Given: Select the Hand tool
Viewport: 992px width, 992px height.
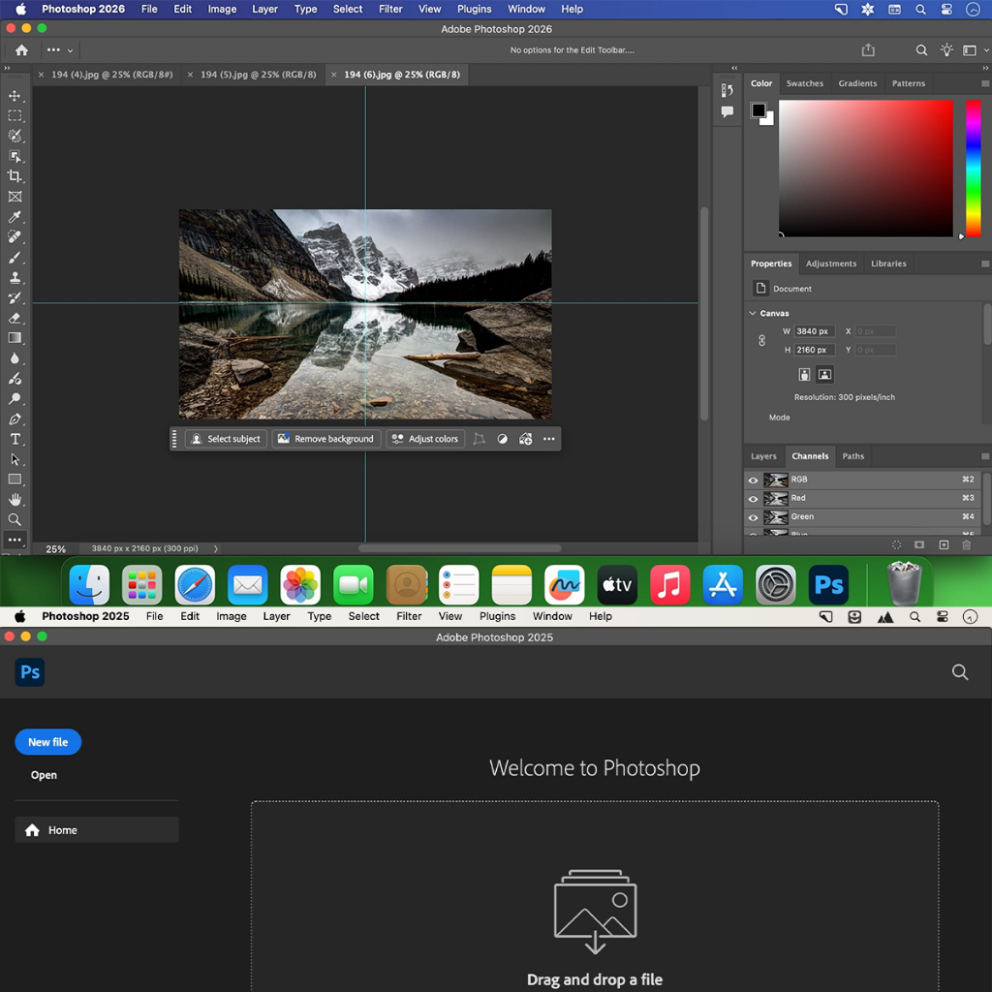Looking at the screenshot, I should pos(15,499).
